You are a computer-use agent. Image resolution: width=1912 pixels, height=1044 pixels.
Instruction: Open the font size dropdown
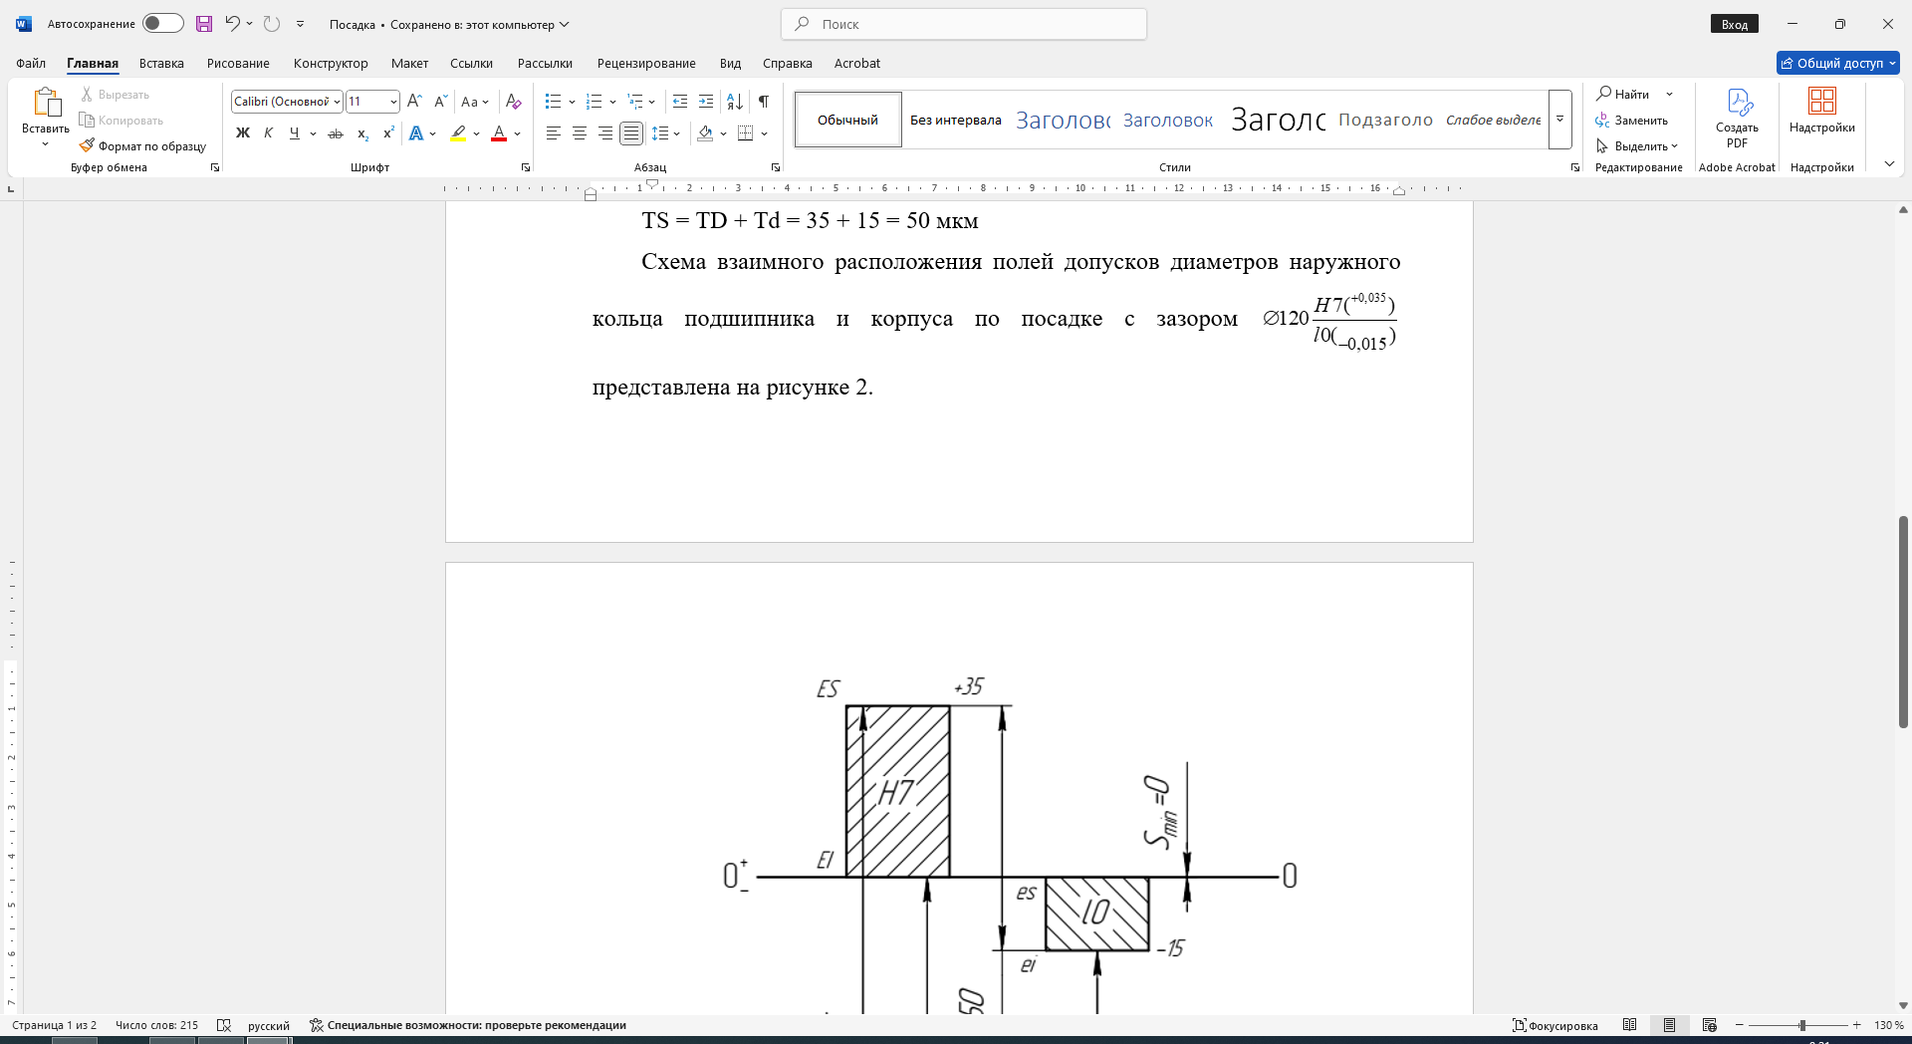tap(393, 102)
